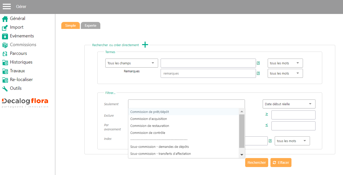This screenshot has height=175, width=343.
Task: Select Commission d'acquisition from the list
Action: point(149,119)
